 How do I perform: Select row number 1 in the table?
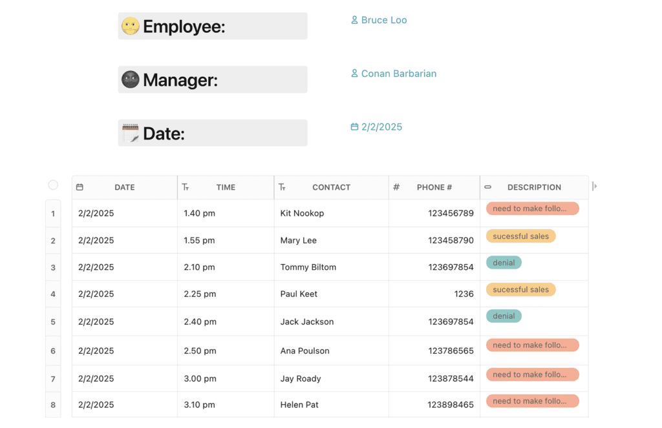(x=53, y=214)
